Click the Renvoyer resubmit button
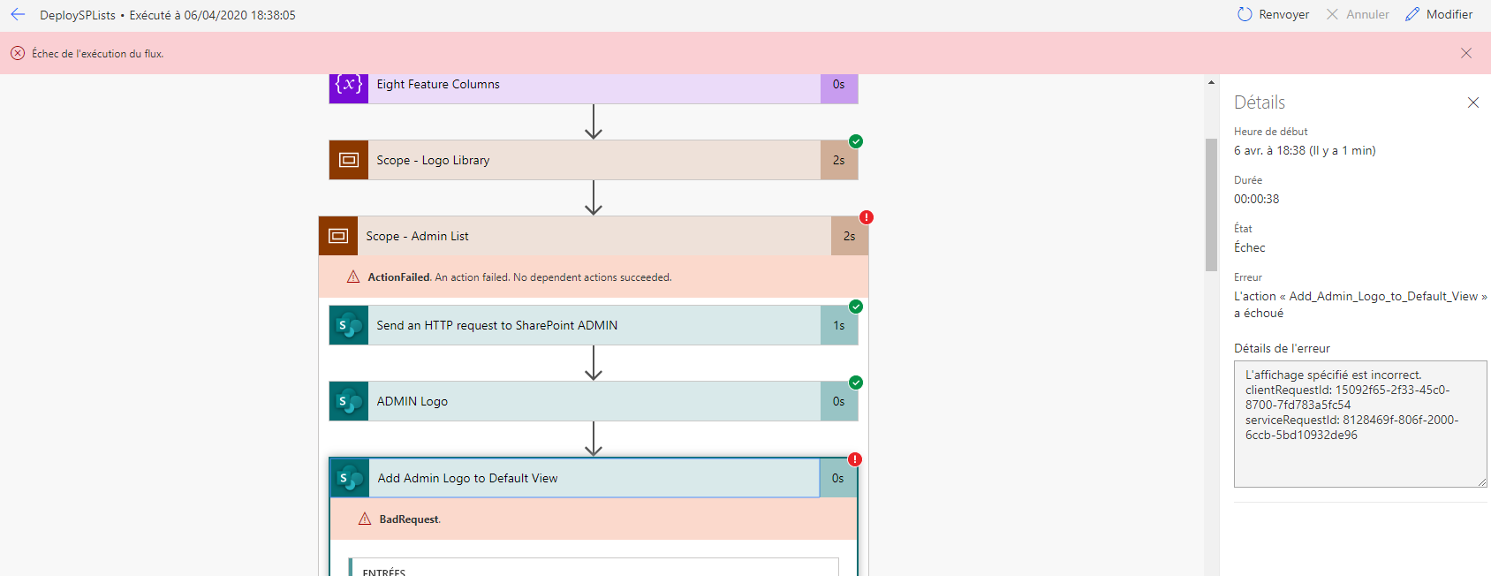This screenshot has height=576, width=1491. [x=1273, y=14]
